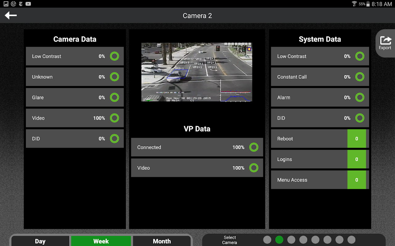Open the Export share button

click(385, 43)
